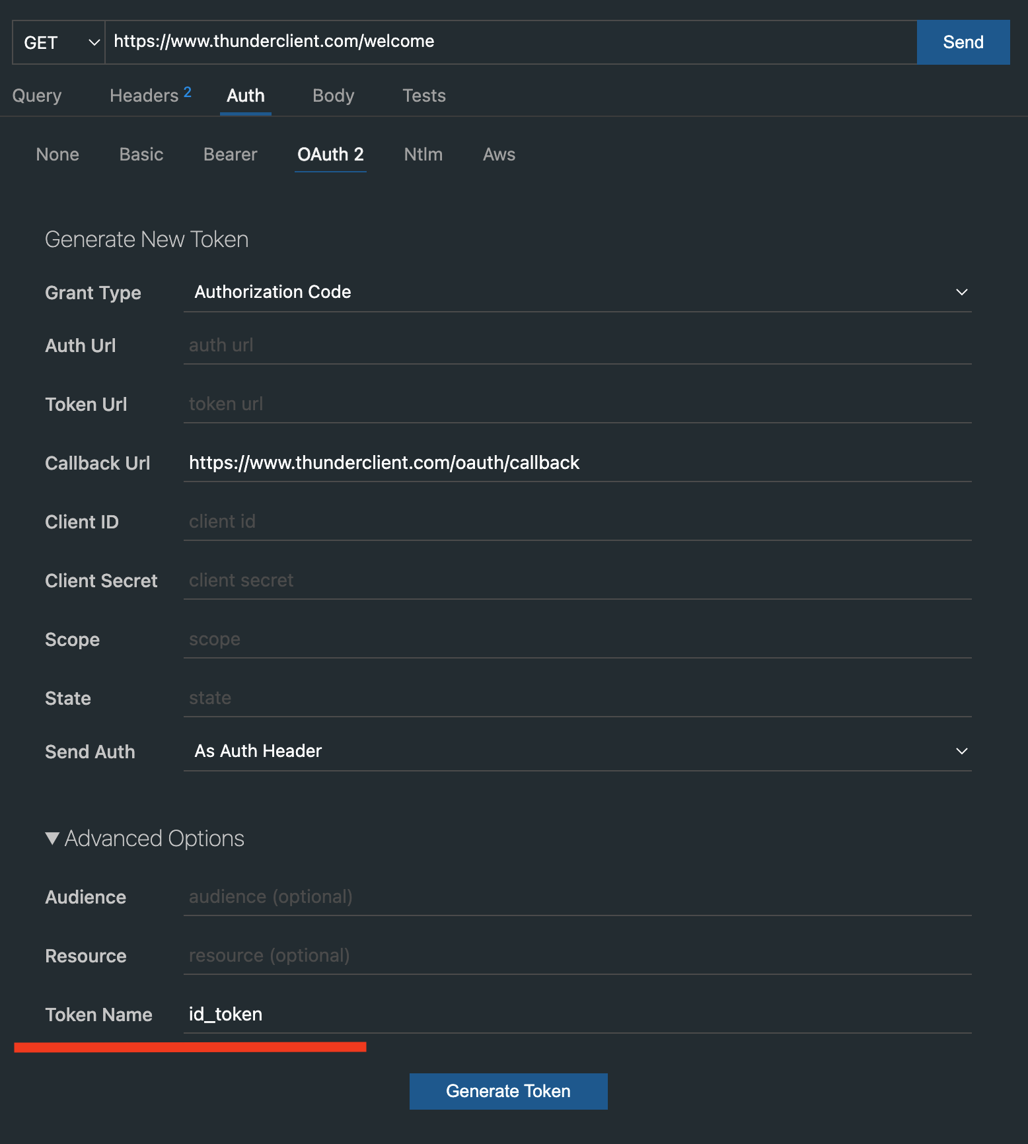Expand the Grant Type dropdown
1028x1144 pixels.
point(575,292)
